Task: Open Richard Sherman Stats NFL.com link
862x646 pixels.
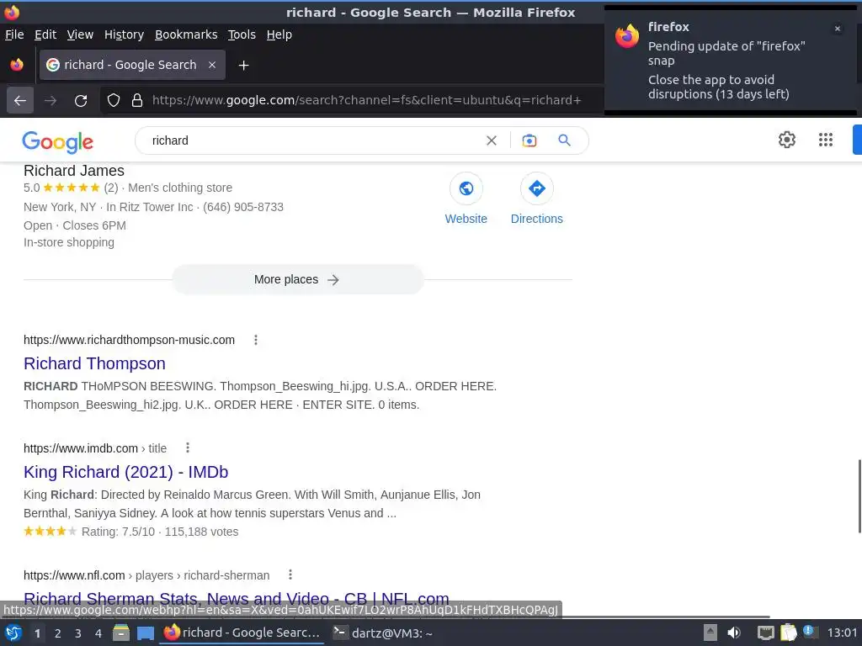Action: click(x=237, y=597)
